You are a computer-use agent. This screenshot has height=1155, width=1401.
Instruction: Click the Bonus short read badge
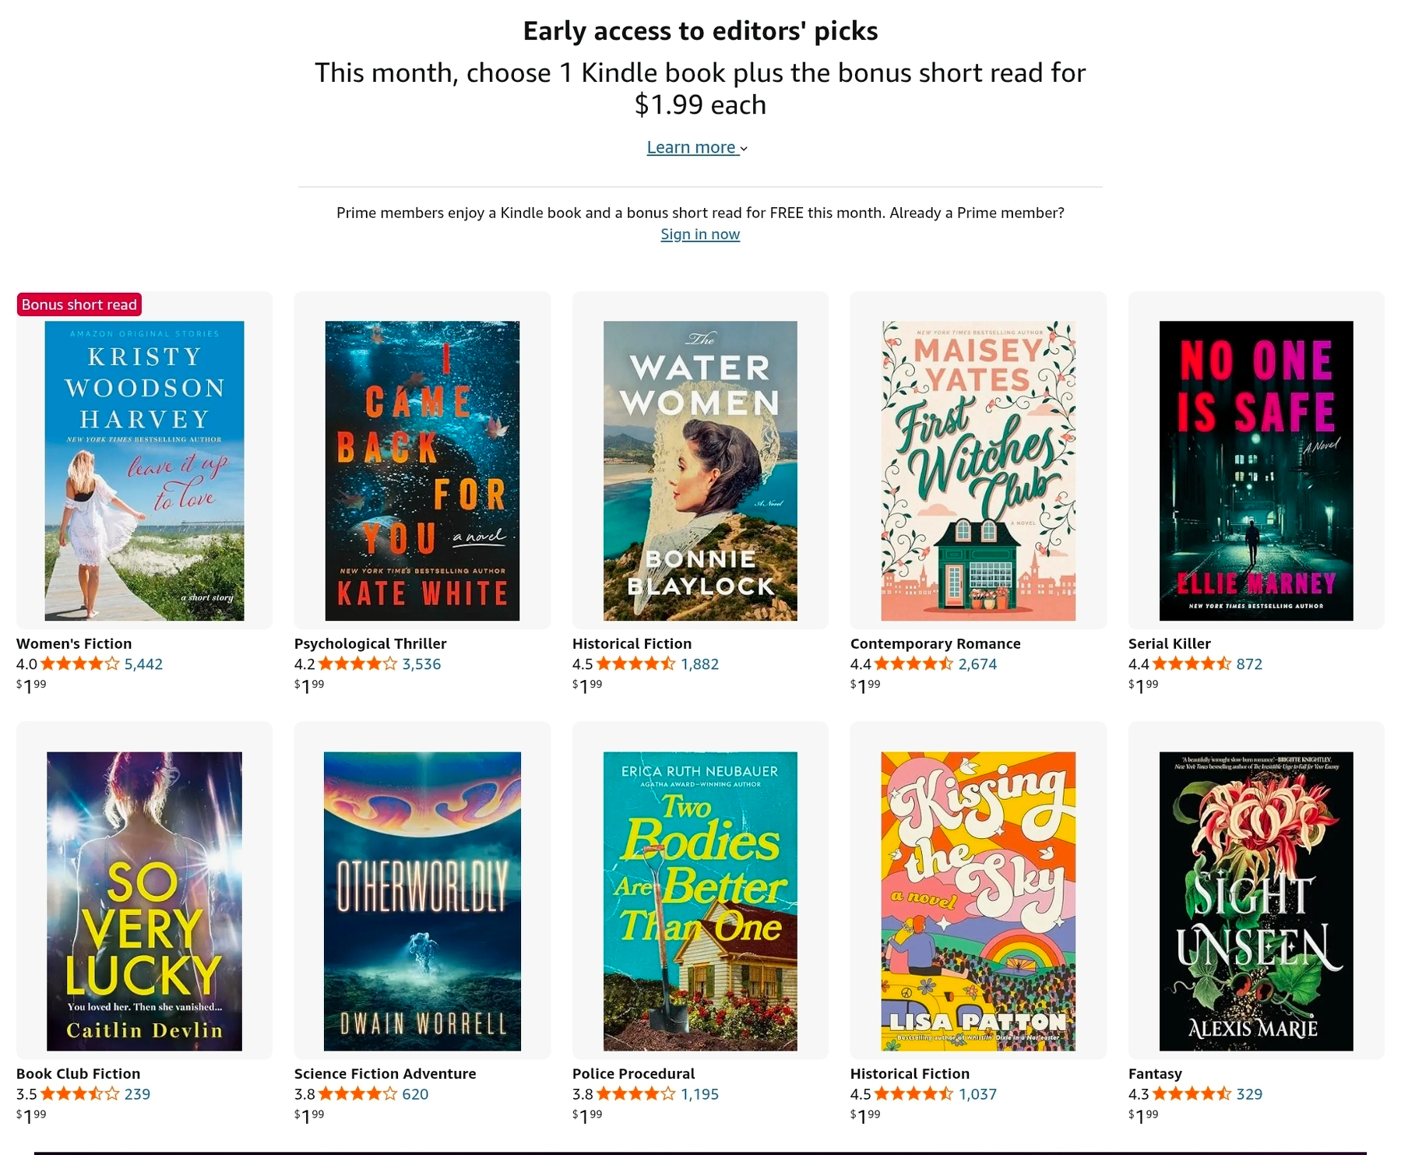click(x=79, y=305)
